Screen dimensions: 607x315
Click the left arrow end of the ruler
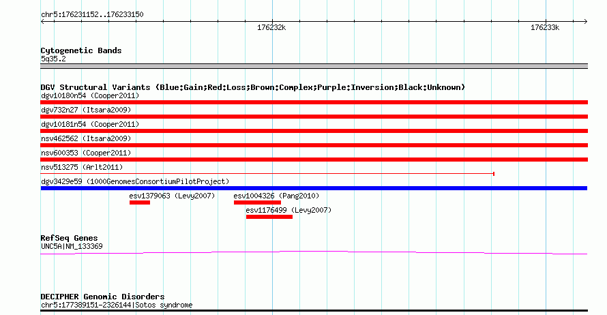(x=42, y=22)
